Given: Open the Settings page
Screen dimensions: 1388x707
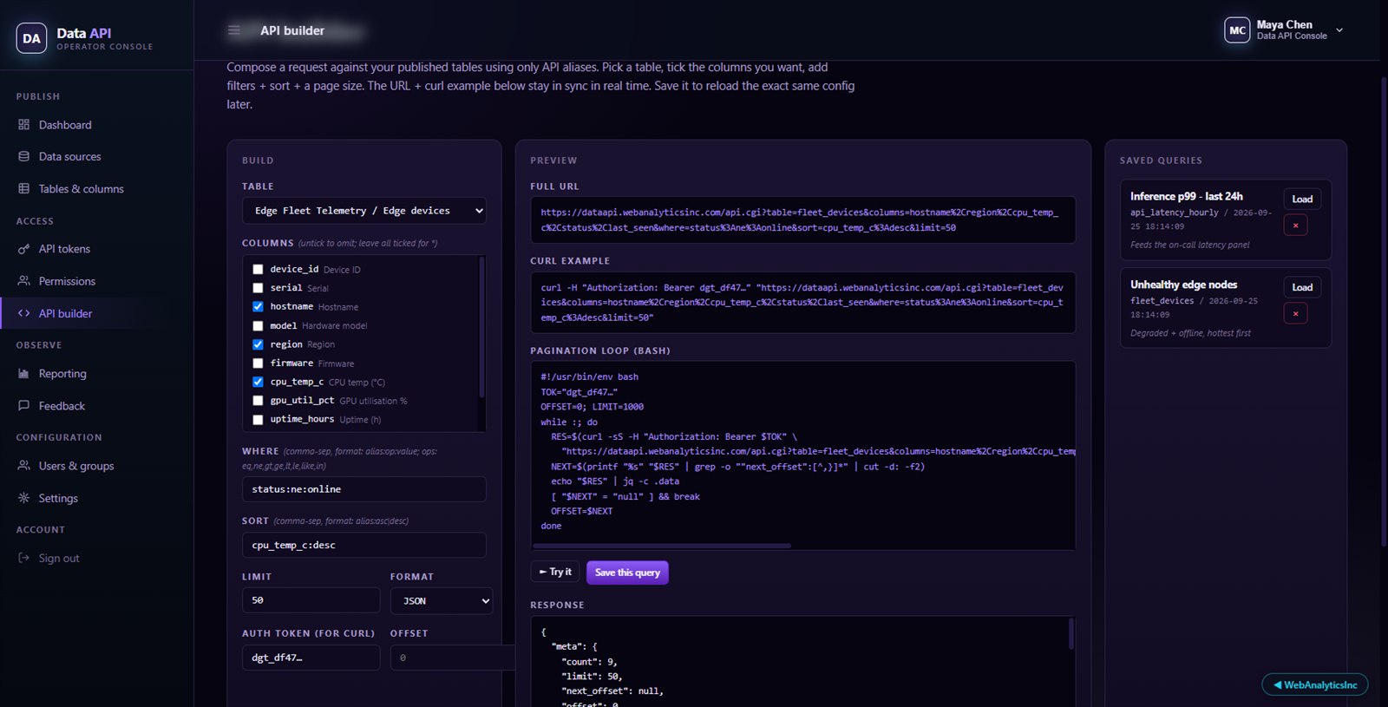Looking at the screenshot, I should 58,498.
